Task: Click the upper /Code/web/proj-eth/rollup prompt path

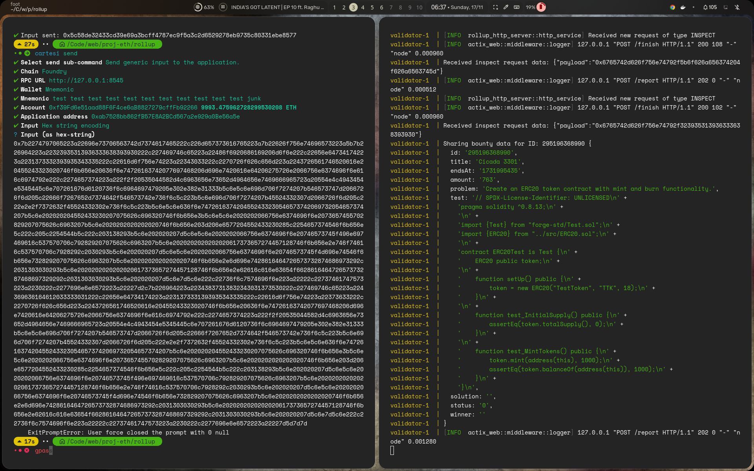Action: pyautogui.click(x=107, y=44)
